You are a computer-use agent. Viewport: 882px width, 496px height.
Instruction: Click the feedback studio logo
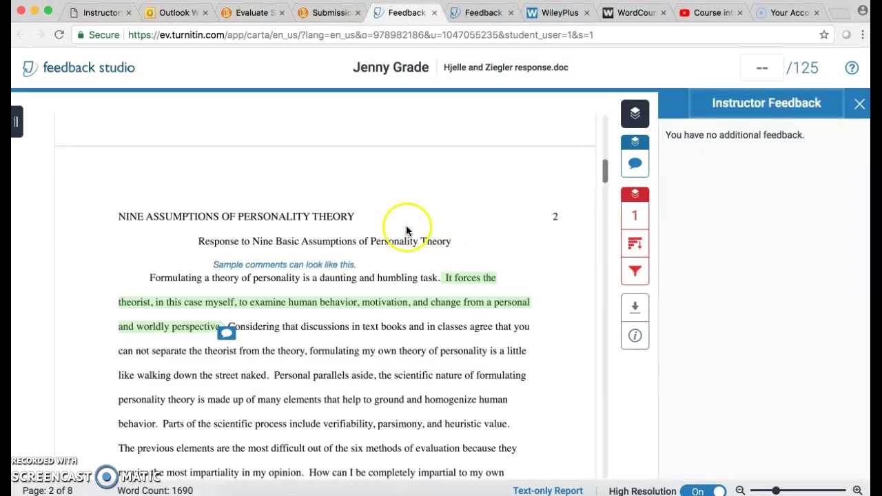pos(79,68)
